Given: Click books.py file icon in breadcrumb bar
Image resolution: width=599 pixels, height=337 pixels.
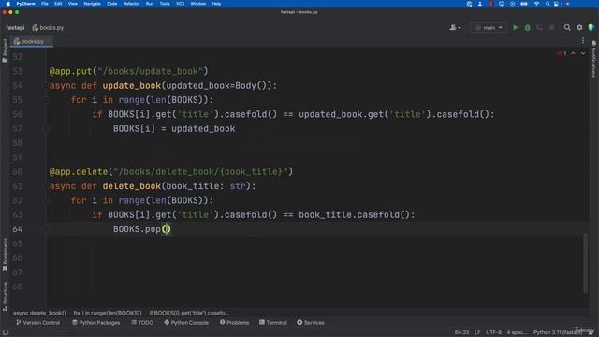Looking at the screenshot, I should [x=36, y=27].
